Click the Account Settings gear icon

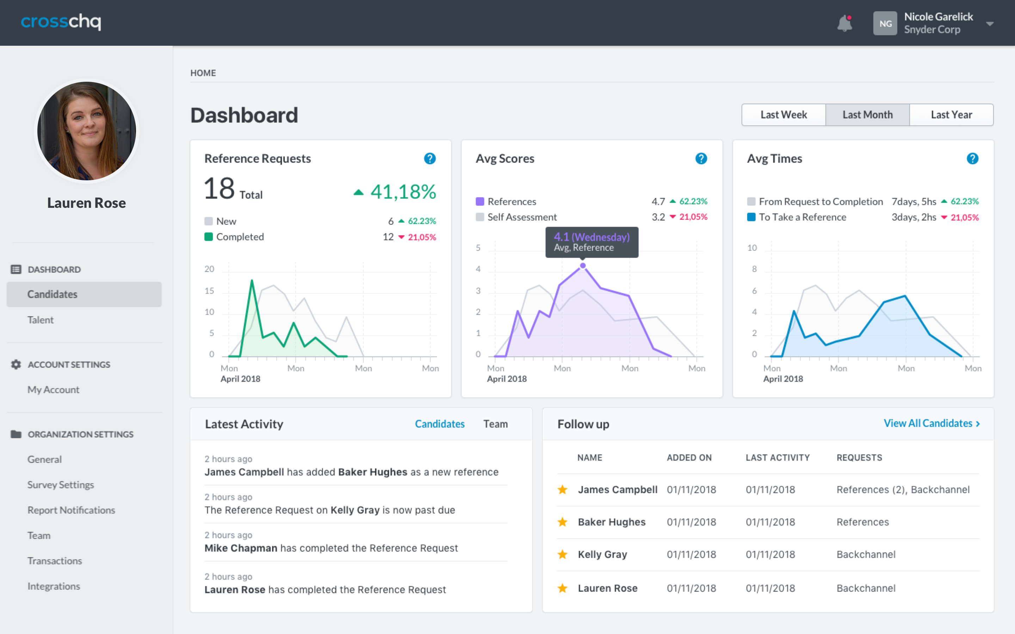coord(16,365)
